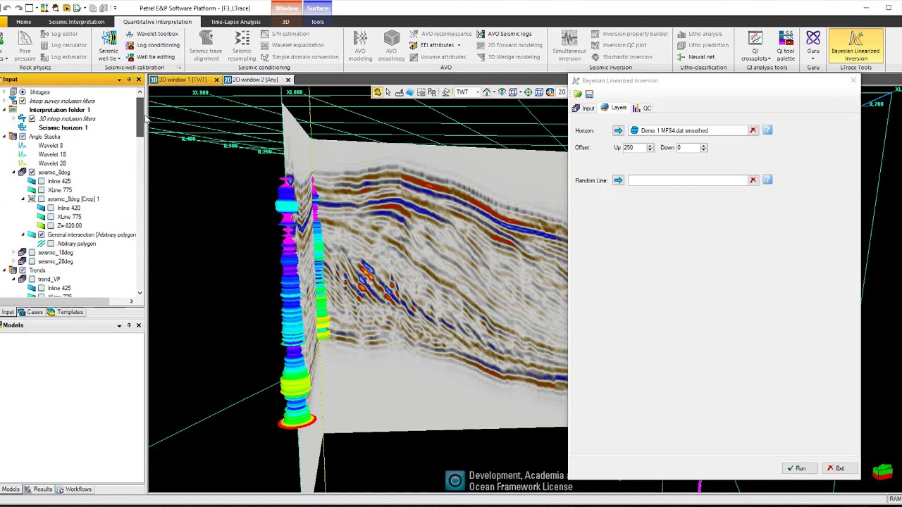Increase the Up offset value stepper

point(650,145)
